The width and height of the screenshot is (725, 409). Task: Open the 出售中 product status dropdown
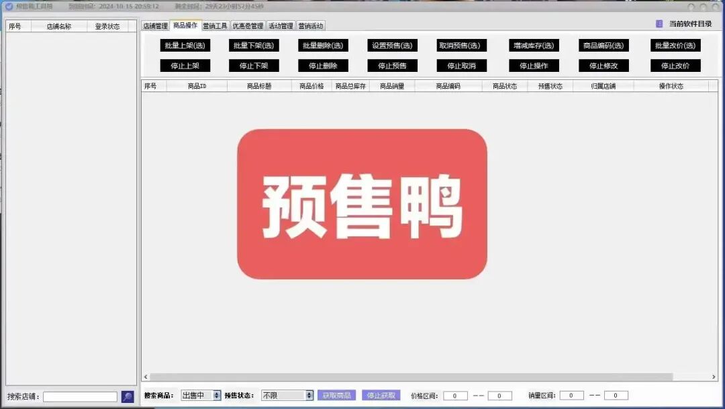[198, 395]
